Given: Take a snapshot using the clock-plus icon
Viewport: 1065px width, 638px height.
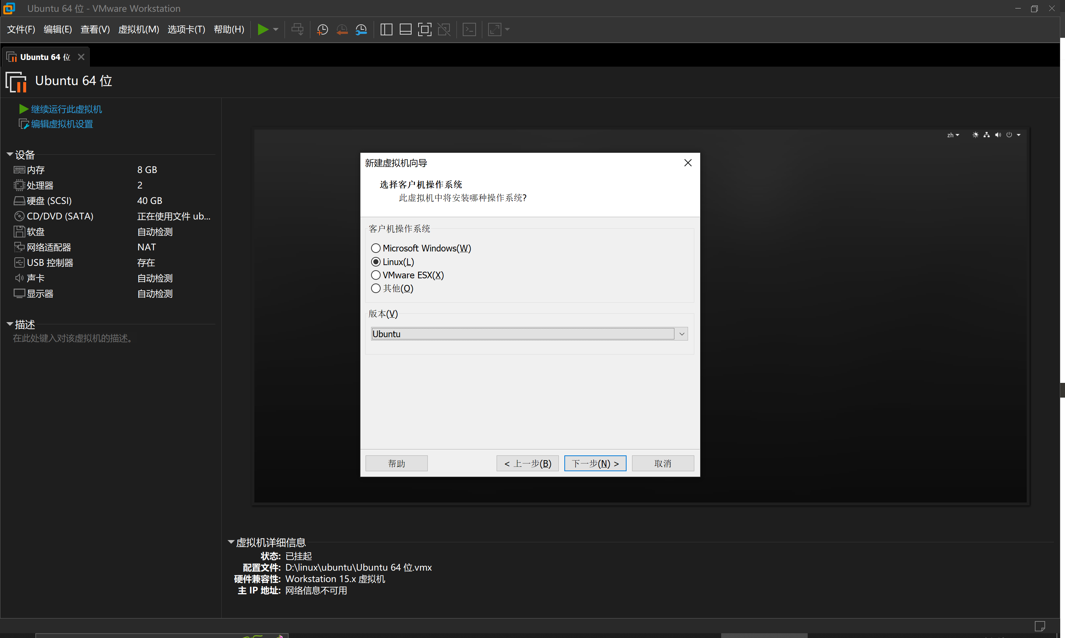Looking at the screenshot, I should [x=322, y=29].
